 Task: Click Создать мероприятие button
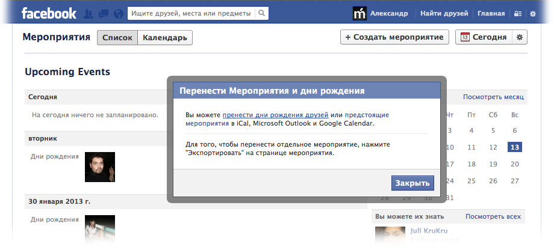(394, 37)
